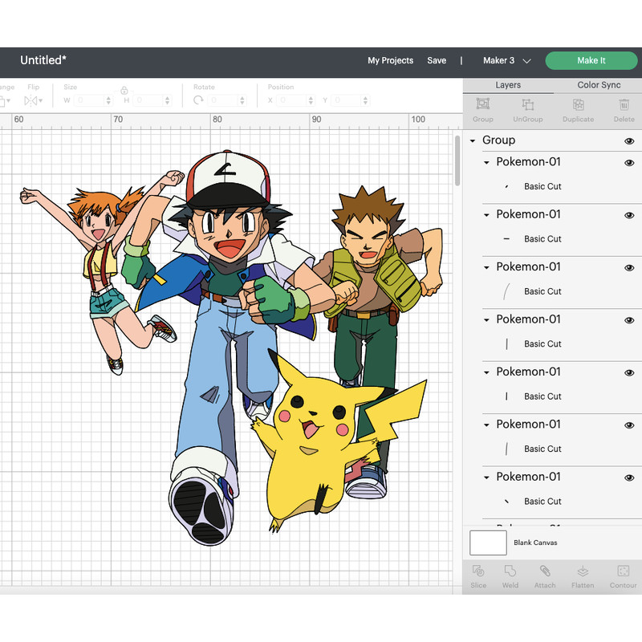This screenshot has width=642, height=642.
Task: Hide the bottom Pokemon-01 layer
Action: click(631, 477)
